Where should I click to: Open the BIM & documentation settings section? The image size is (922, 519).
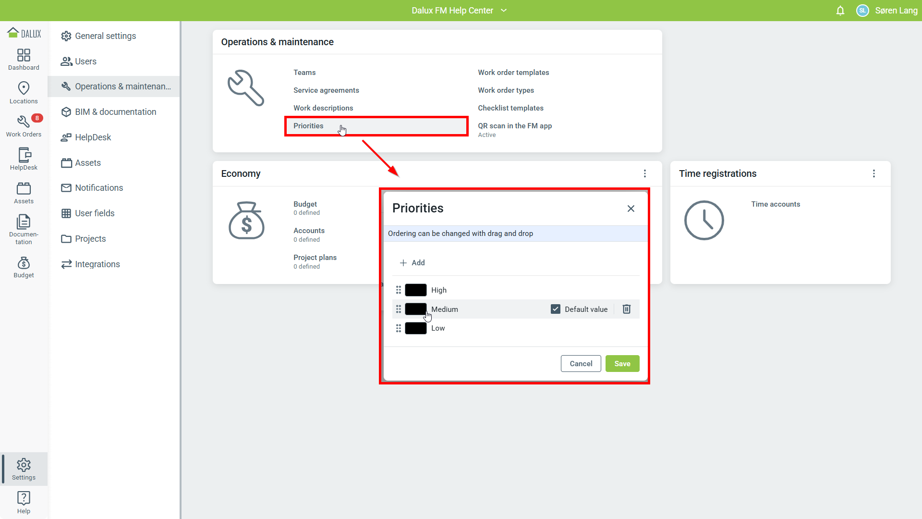pos(115,112)
